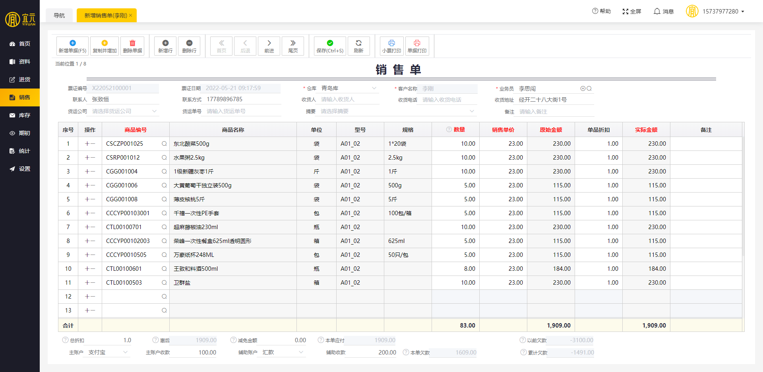Enter fullscreen with 全屏 button
763x372 pixels.
631,12
